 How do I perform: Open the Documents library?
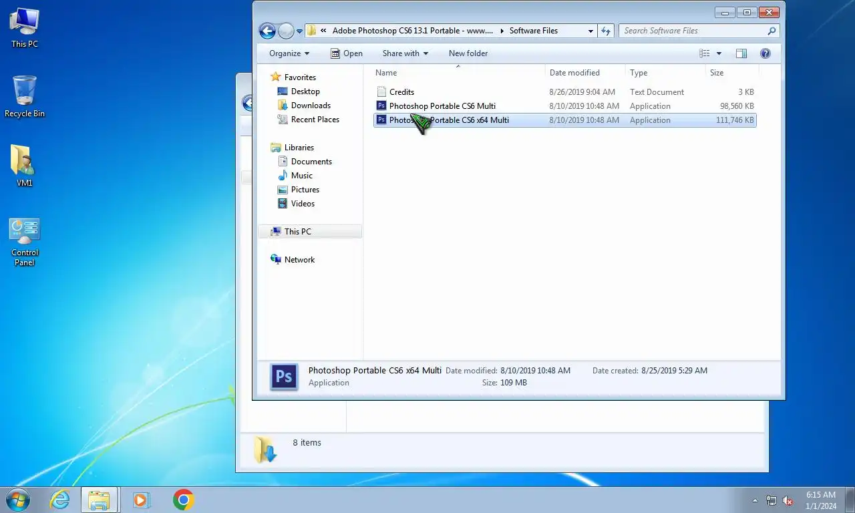[311, 162]
